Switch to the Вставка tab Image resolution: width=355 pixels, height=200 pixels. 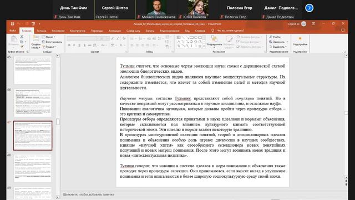pos(42,31)
